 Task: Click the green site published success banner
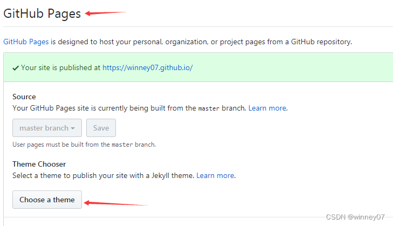tap(270, 68)
